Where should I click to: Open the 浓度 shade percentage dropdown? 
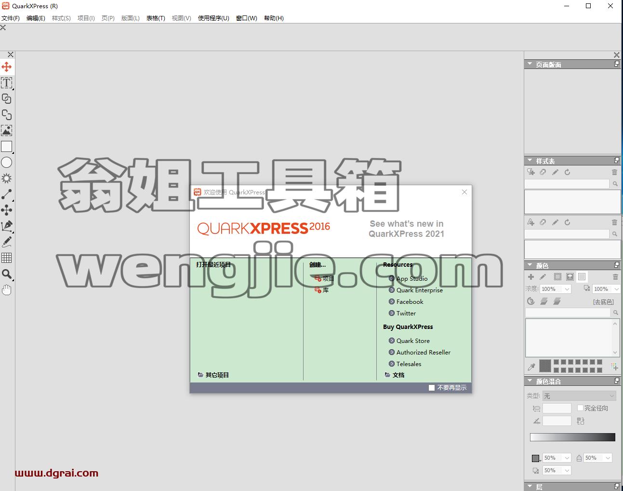coord(567,289)
